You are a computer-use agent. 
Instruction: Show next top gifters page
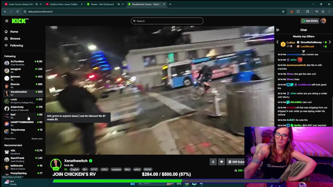[330, 42]
